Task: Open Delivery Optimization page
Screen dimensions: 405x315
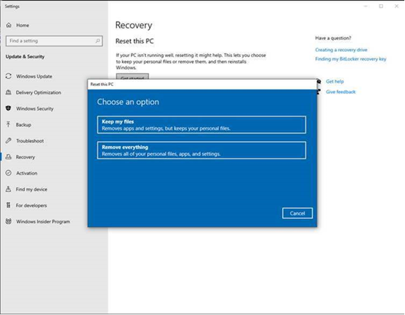Action: [x=38, y=93]
